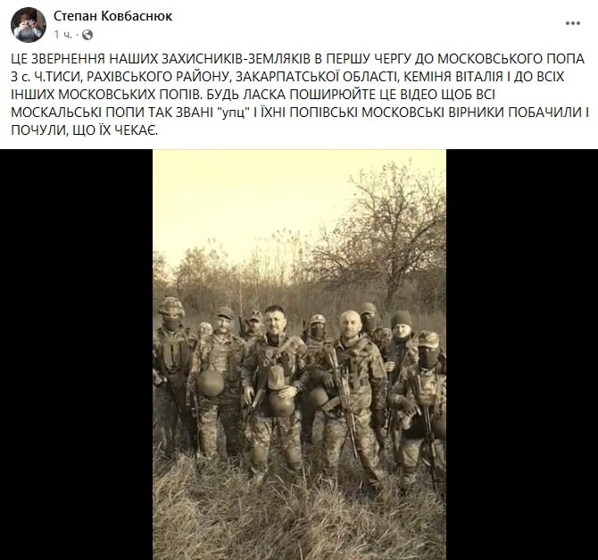Click the helmet held by center soldier
The image size is (598, 560).
279,404
